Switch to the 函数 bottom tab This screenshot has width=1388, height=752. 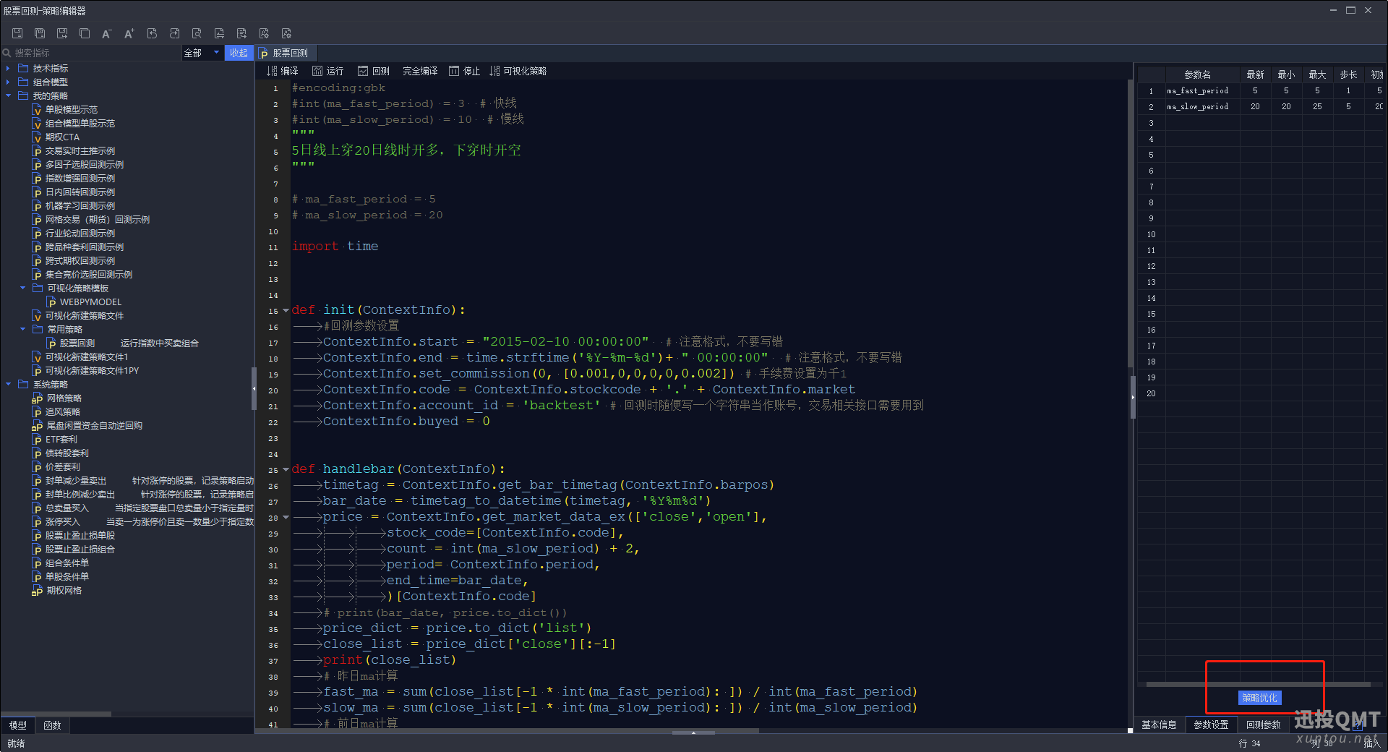[x=52, y=725]
